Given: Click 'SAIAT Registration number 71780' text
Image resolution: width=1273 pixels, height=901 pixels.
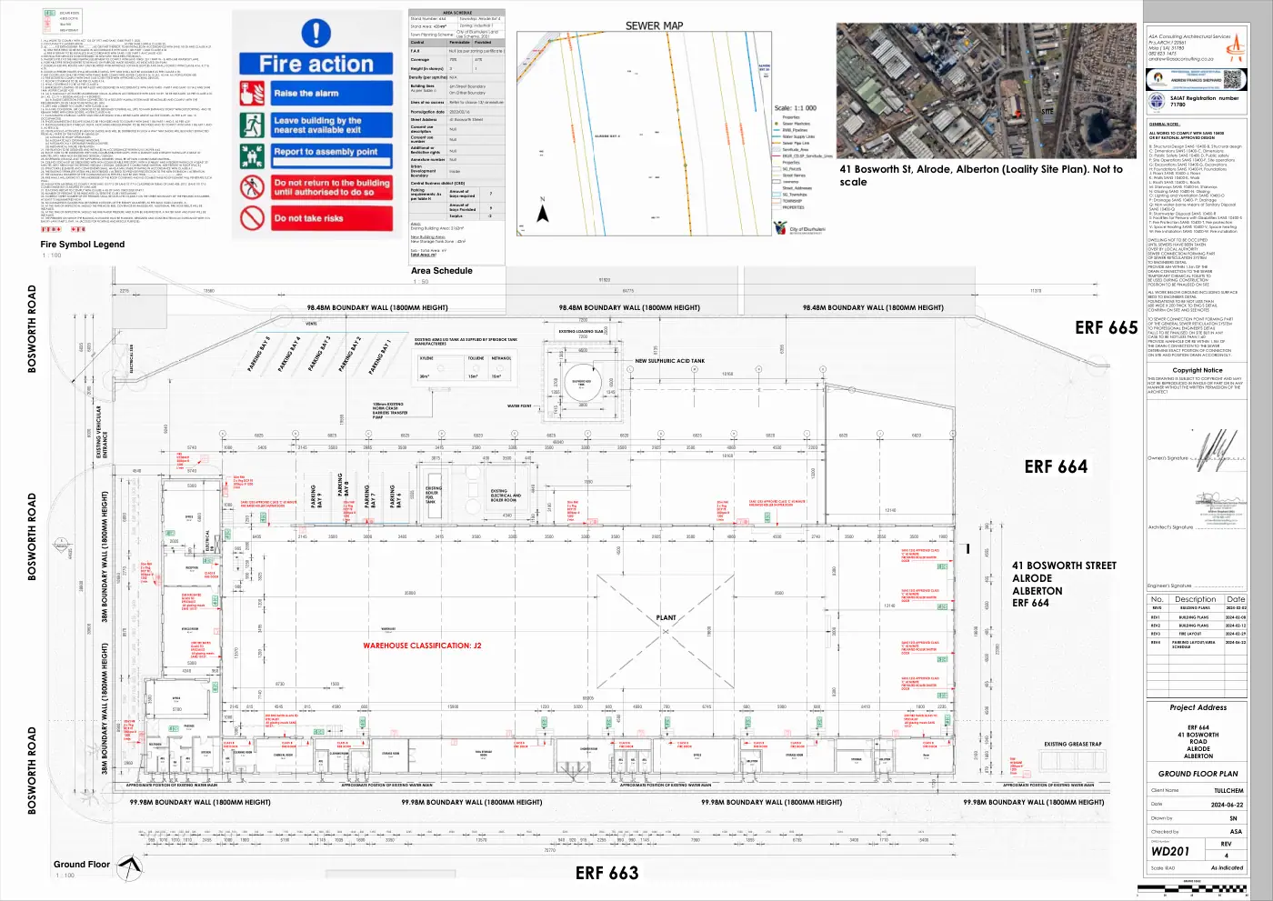Looking at the screenshot, I should pos(1204,101).
